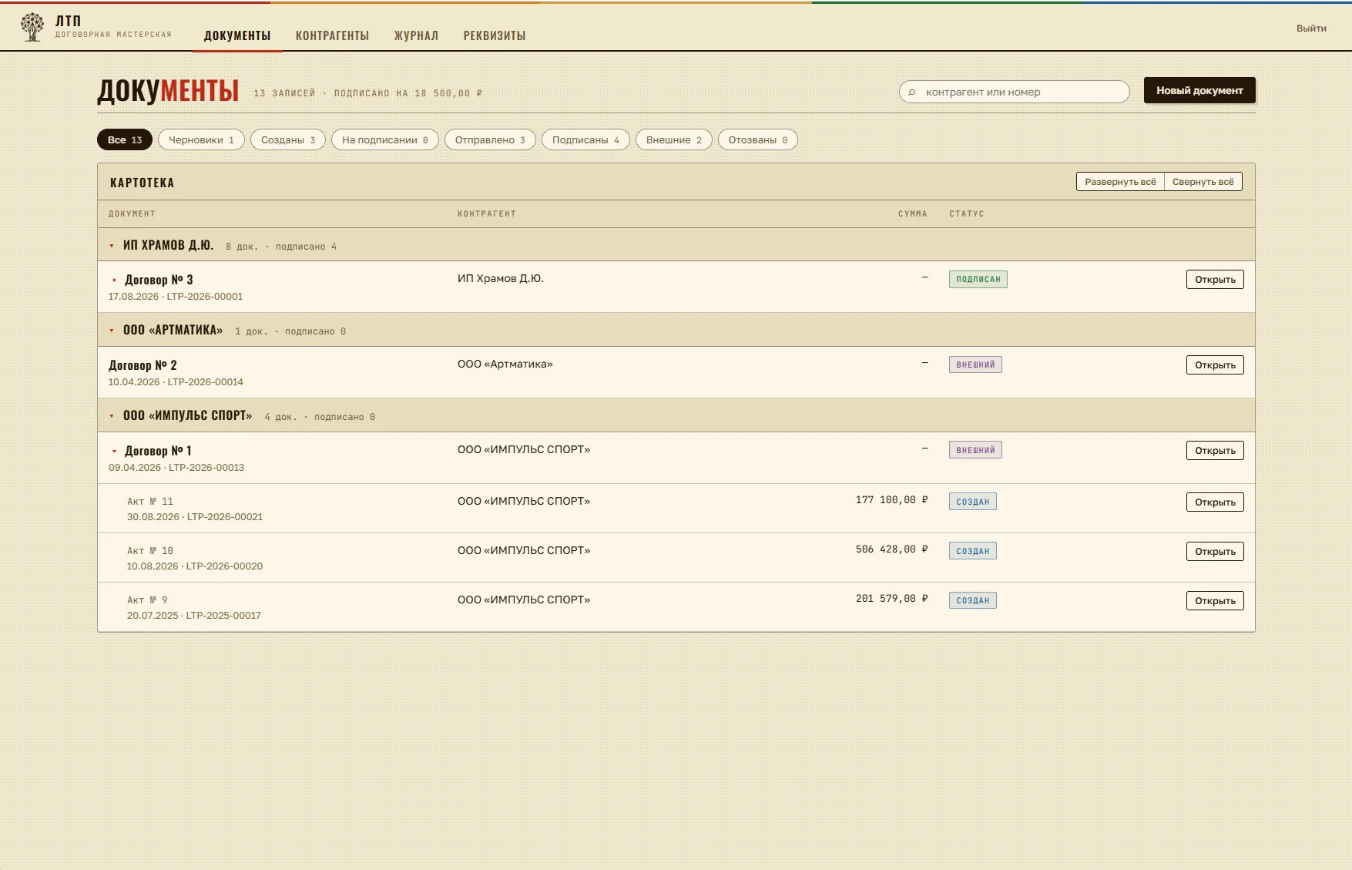Open Акт № 9 via Открыть button
This screenshot has height=870, width=1352.
[1215, 601]
